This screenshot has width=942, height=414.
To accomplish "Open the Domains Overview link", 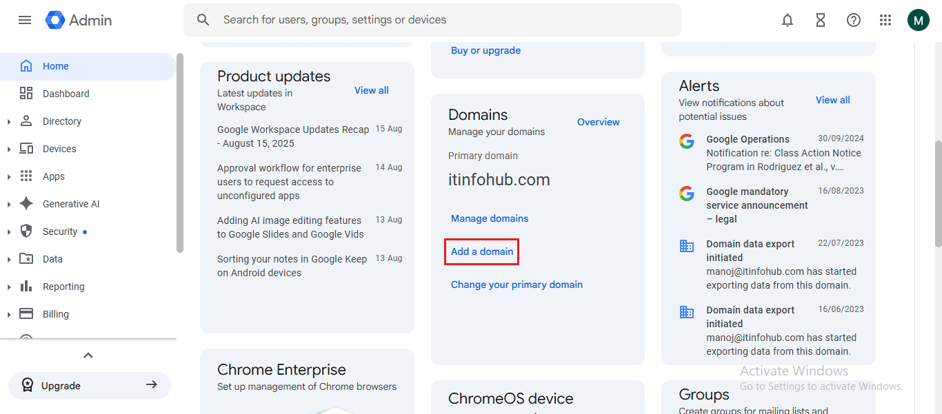I will [599, 122].
